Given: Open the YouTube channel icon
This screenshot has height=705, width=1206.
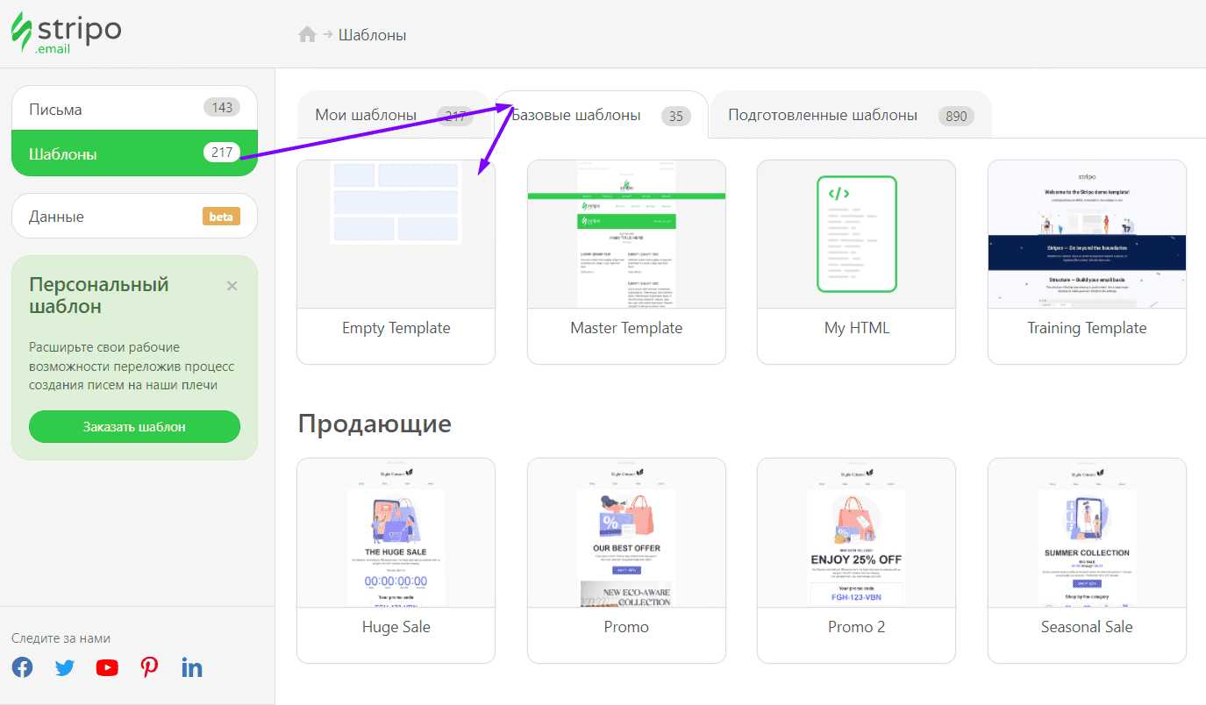Looking at the screenshot, I should (106, 667).
